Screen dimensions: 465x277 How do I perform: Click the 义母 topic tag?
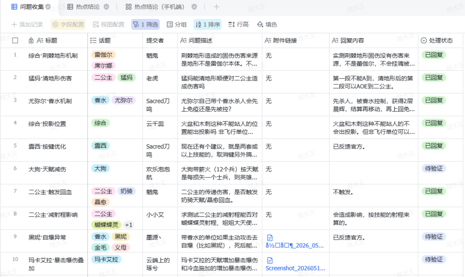tap(121, 247)
